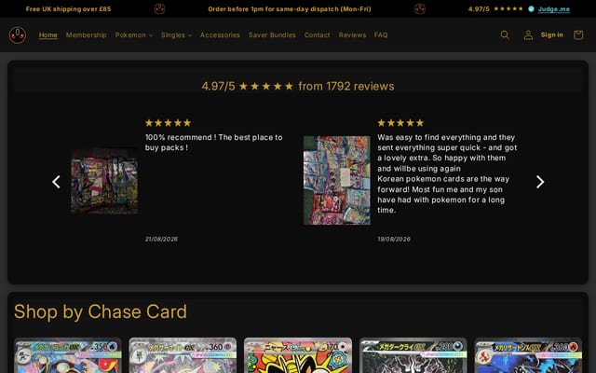This screenshot has height=373, width=596.
Task: Click the 'Korean pokemon cards' review text
Action: coord(443,195)
